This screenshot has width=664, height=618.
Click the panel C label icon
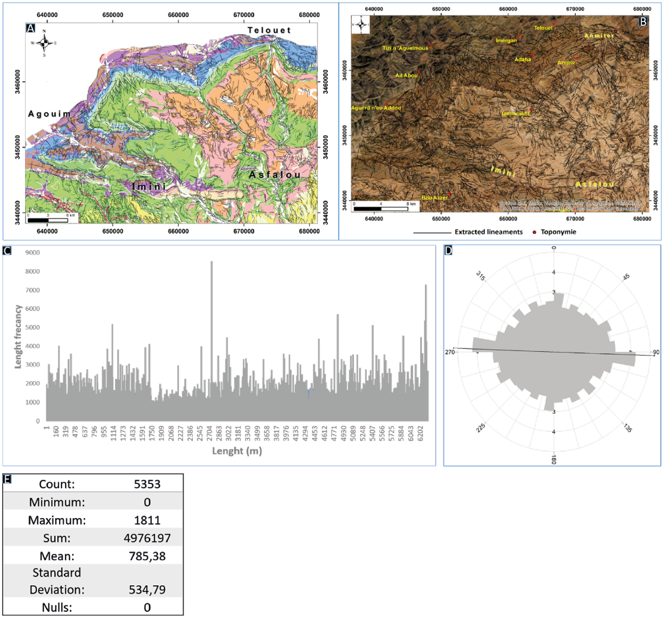(6, 251)
